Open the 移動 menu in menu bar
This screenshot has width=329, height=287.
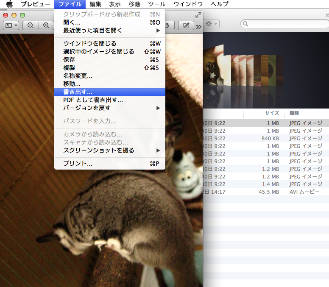point(134,4)
